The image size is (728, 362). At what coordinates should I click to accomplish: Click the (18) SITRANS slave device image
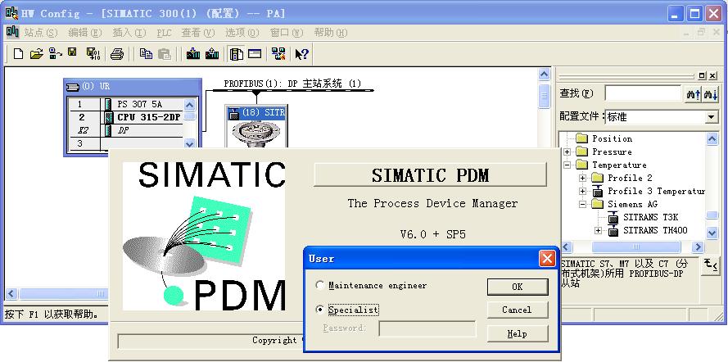coord(255,133)
